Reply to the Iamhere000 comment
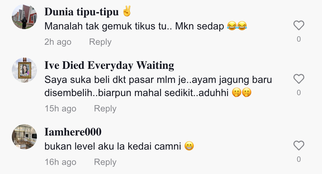 click(105, 162)
